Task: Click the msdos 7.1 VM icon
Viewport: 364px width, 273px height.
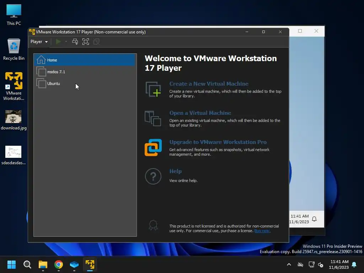Action: [x=41, y=71]
